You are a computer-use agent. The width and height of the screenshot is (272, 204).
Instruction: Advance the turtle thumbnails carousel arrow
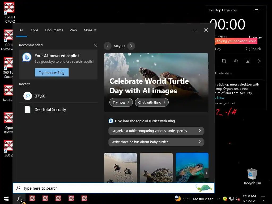coord(206,173)
